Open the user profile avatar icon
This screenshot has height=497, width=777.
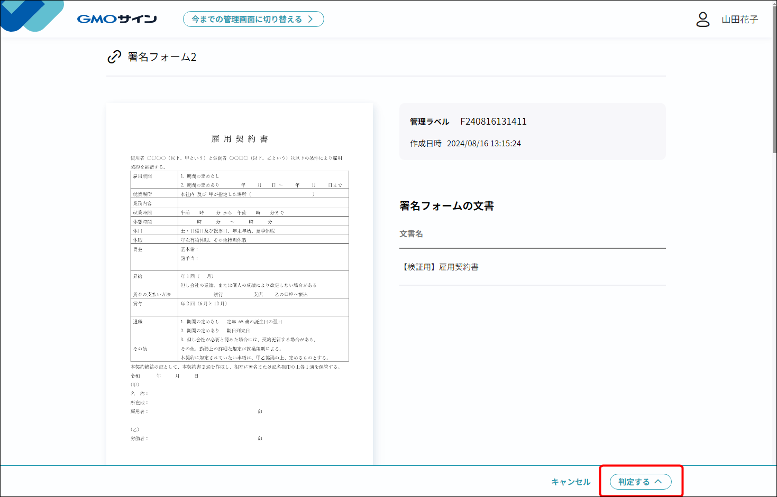pos(702,20)
